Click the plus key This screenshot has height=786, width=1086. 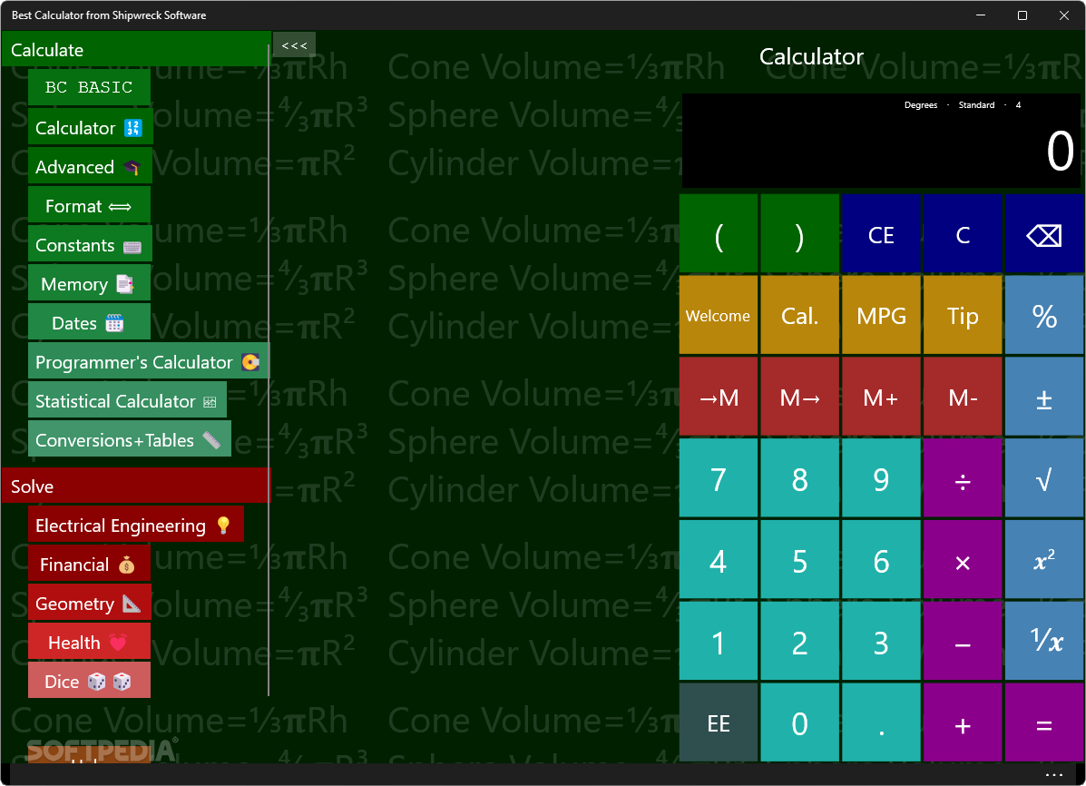pyautogui.click(x=963, y=722)
